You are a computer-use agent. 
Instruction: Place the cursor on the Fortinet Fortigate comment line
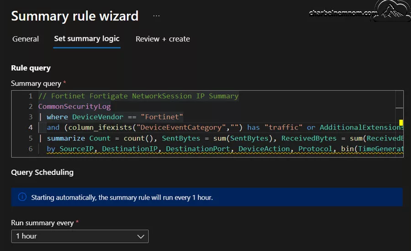click(138, 96)
